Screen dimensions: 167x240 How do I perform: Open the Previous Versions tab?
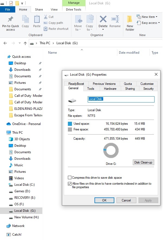click(104, 84)
